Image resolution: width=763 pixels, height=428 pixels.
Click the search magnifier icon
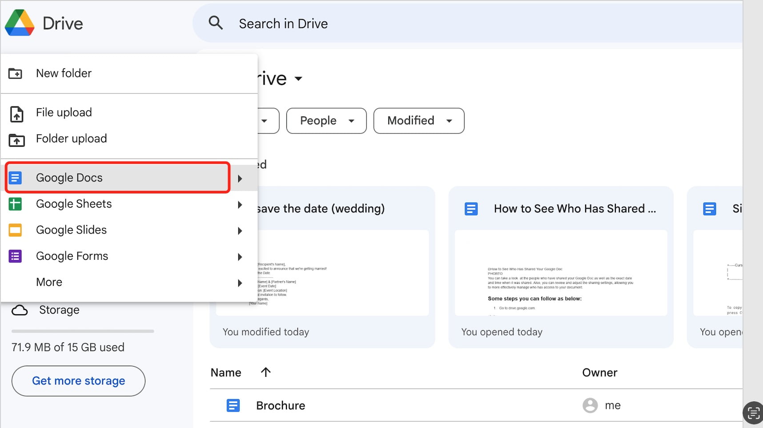click(216, 23)
